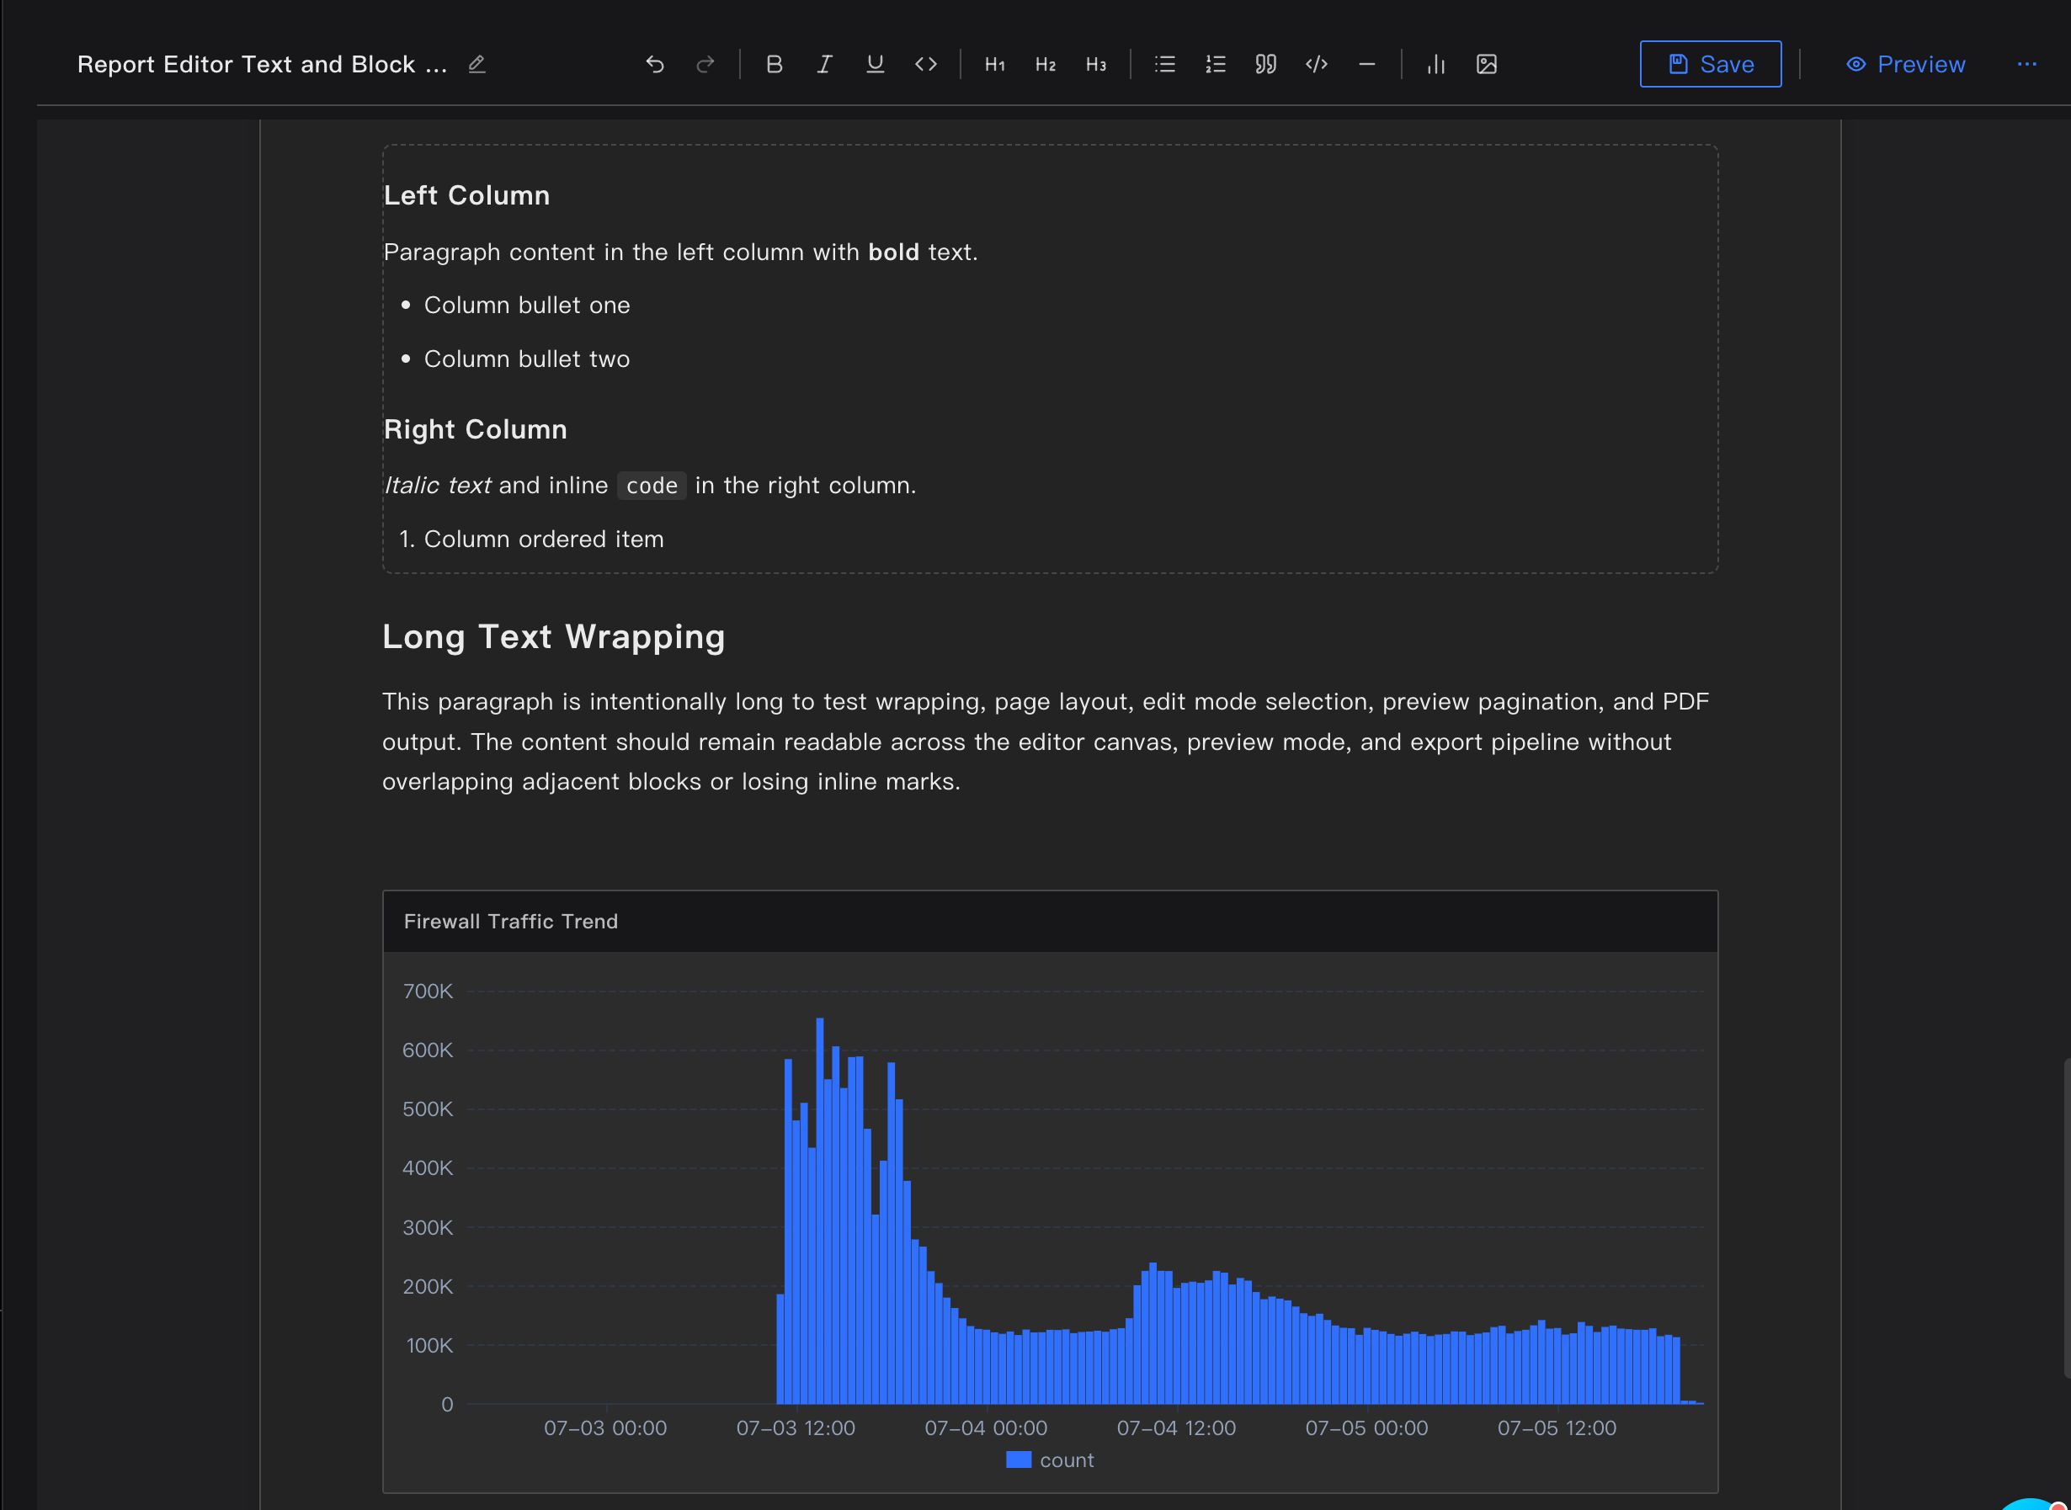Image resolution: width=2071 pixels, height=1510 pixels.
Task: Insert a numbered list
Action: 1215,64
